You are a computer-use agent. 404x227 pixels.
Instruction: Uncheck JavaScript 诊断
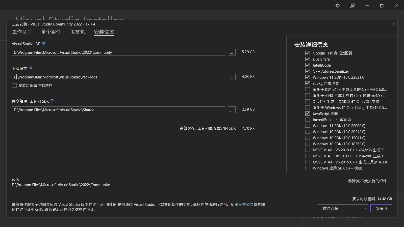point(308,113)
